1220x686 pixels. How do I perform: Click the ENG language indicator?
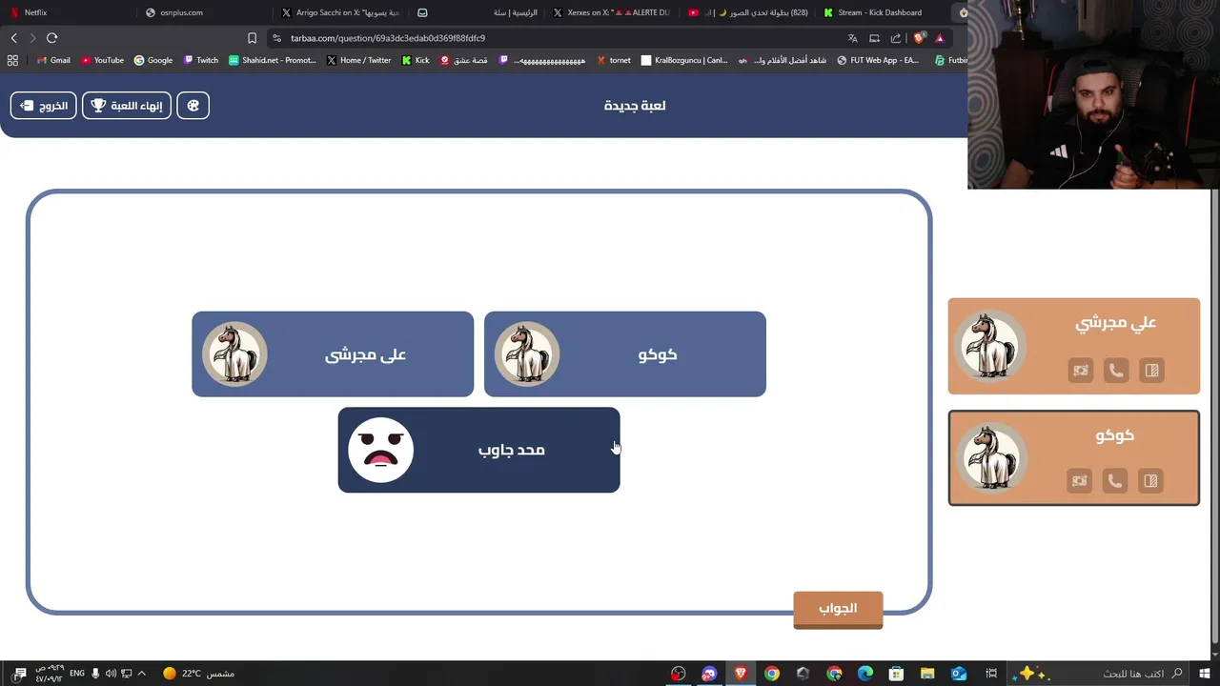click(77, 674)
